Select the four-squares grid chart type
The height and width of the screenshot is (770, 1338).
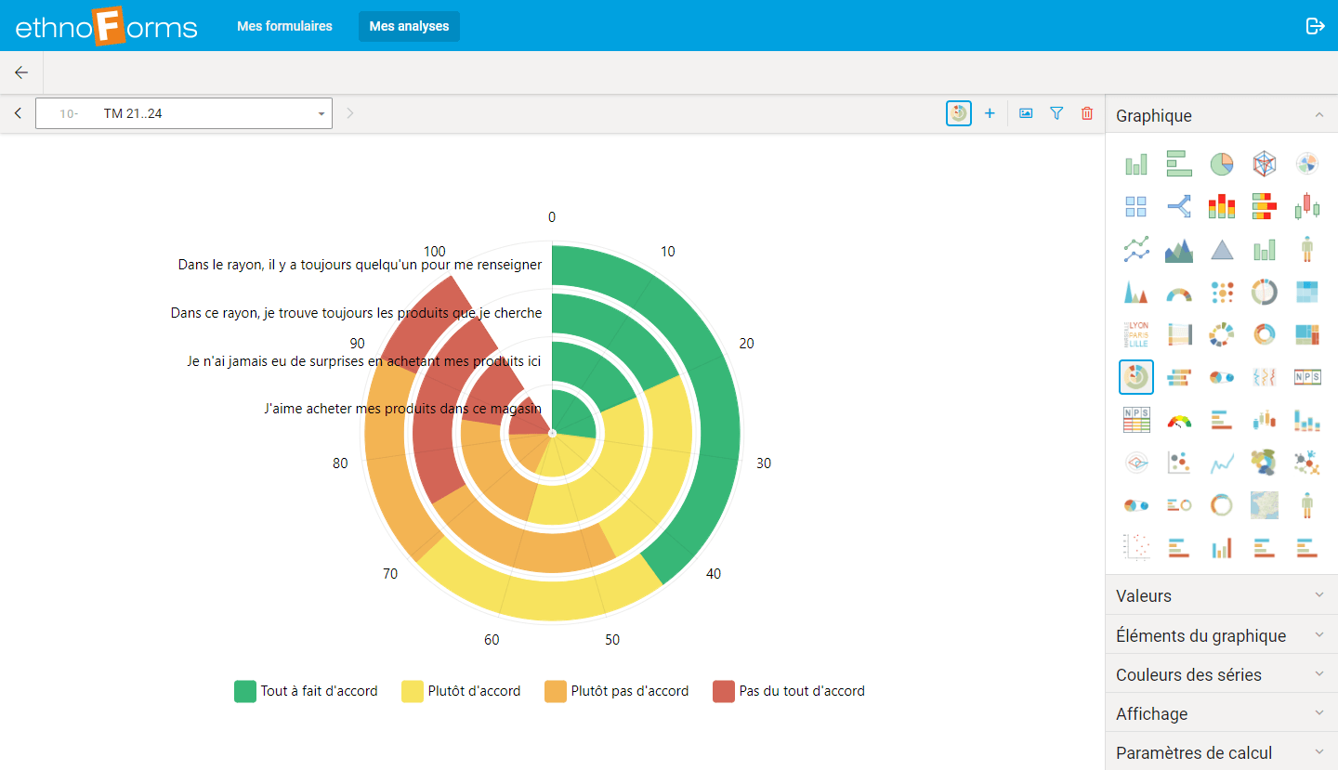[1136, 206]
